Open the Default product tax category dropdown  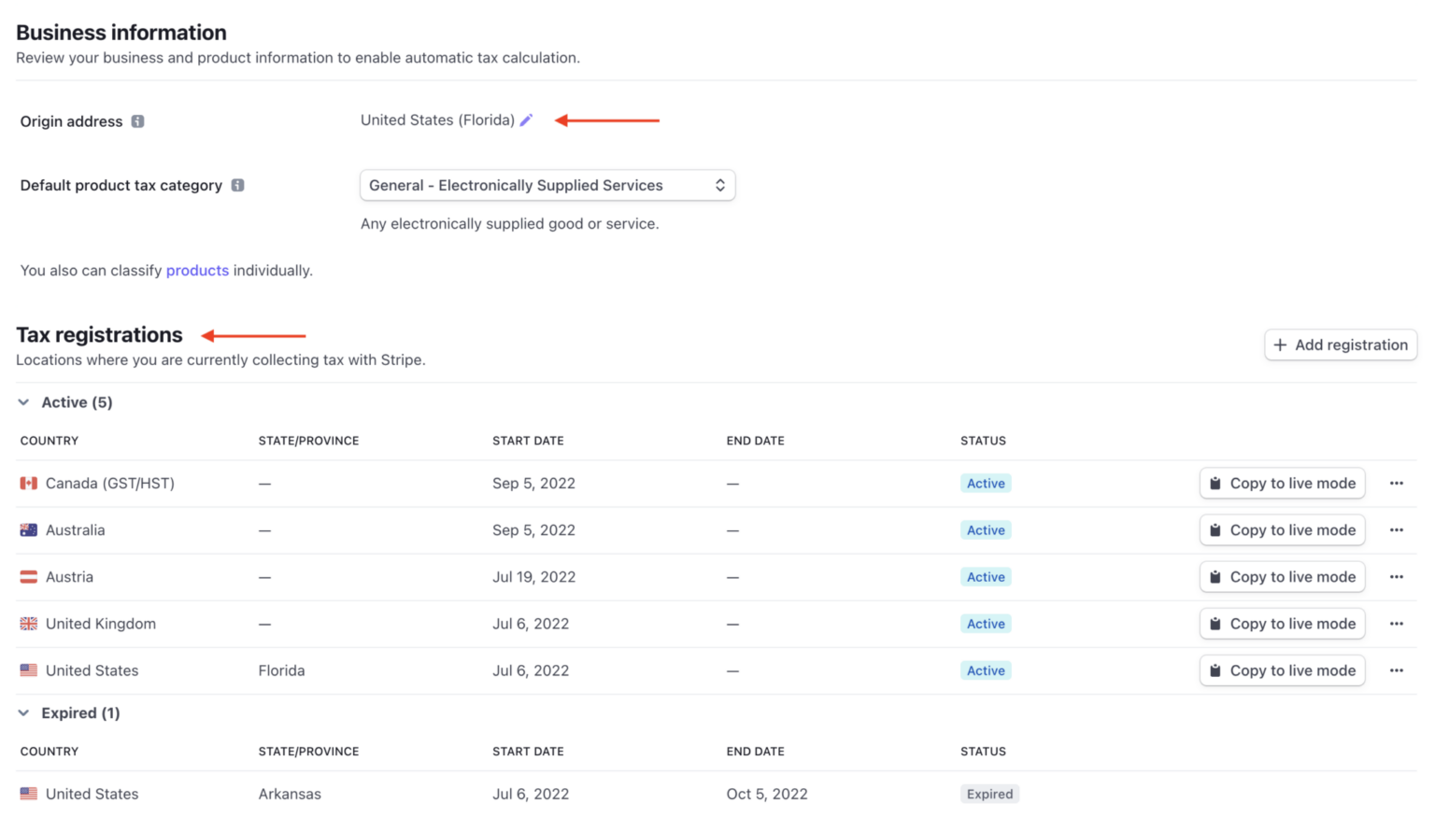click(547, 185)
